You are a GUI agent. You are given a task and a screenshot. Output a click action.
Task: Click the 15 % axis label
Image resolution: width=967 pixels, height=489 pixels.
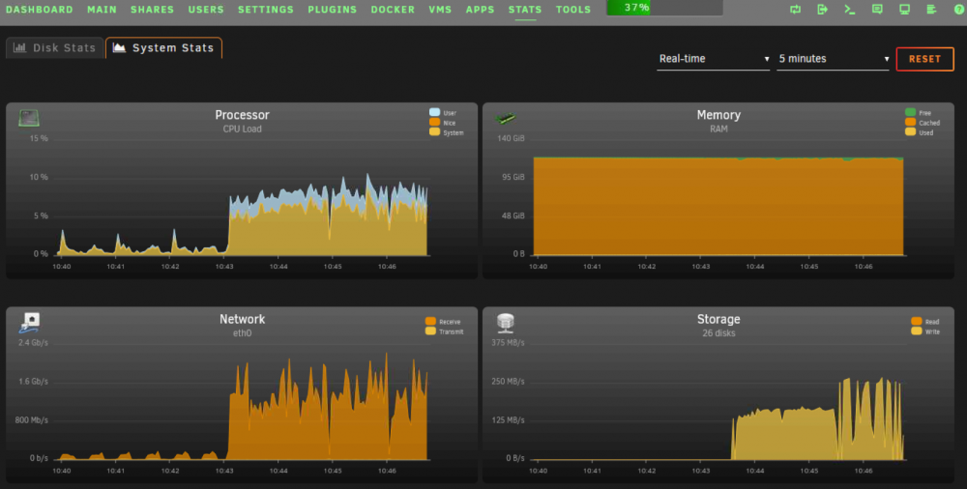click(39, 139)
